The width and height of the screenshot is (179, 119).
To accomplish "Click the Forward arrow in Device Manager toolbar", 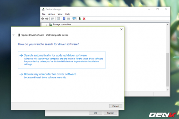I will (x=47, y=19).
